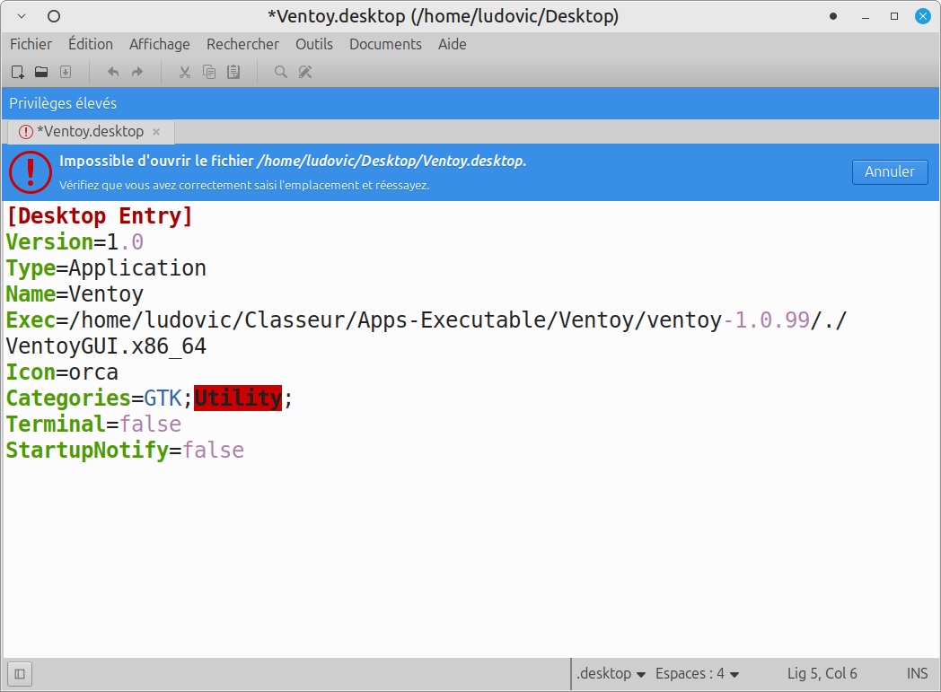Viewport: 941px width, 692px height.
Task: Select the *Ventoy.desktop tab
Action: pos(90,132)
